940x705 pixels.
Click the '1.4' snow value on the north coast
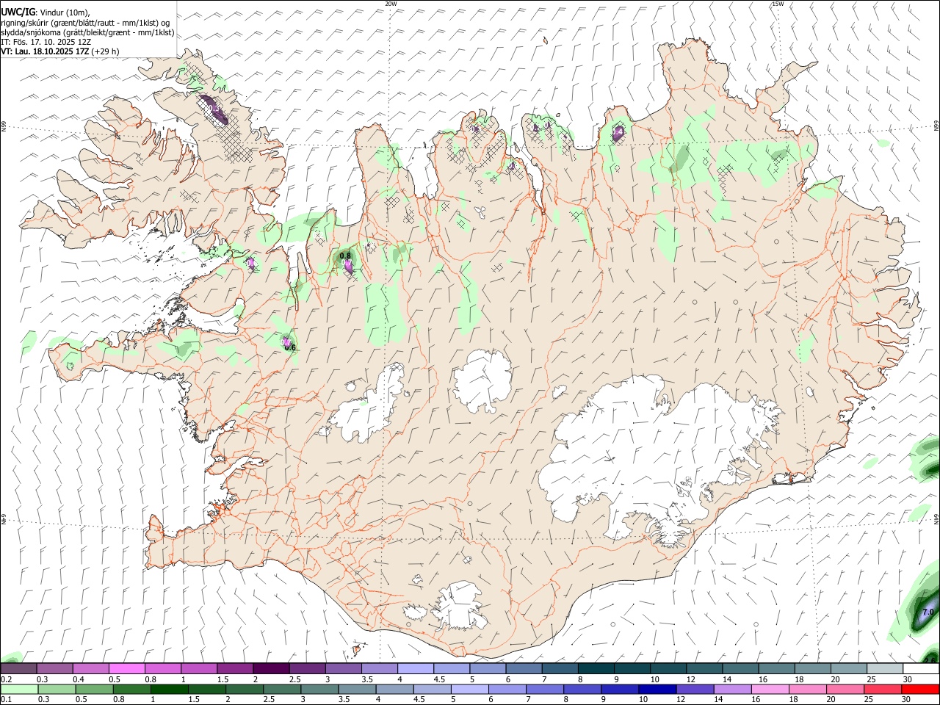[618, 131]
